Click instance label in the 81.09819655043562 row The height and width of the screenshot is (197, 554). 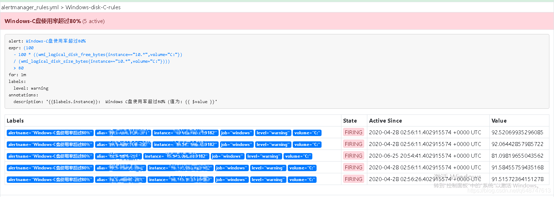click(x=176, y=156)
